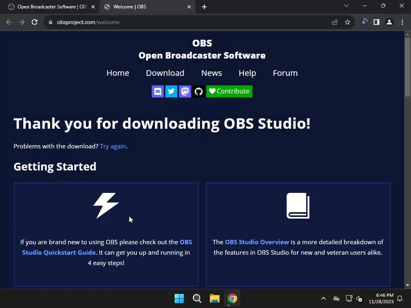The width and height of the screenshot is (411, 308).
Task: Open the Chrome profile icon
Action: pos(389,22)
